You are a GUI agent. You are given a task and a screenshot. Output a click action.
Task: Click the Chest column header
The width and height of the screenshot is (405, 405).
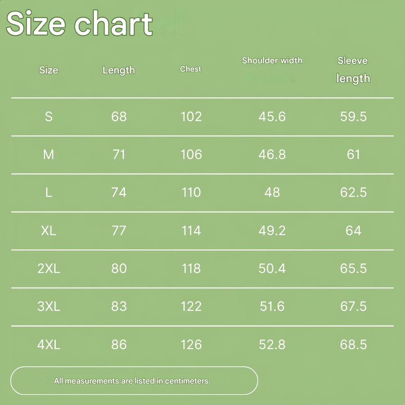tap(191, 69)
